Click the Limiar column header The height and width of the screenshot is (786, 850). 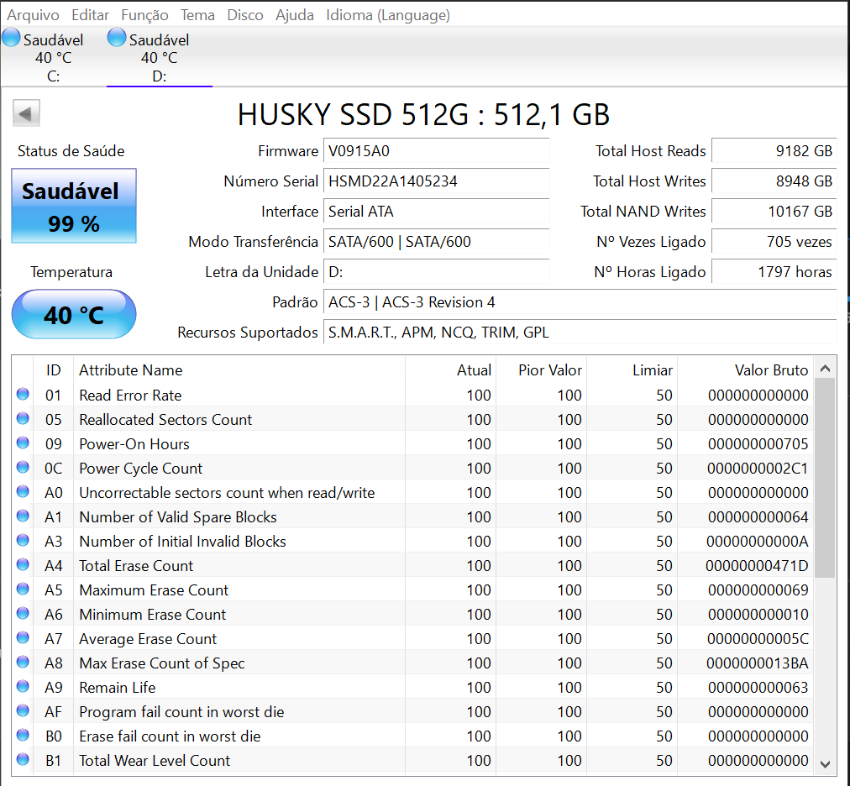coord(632,369)
